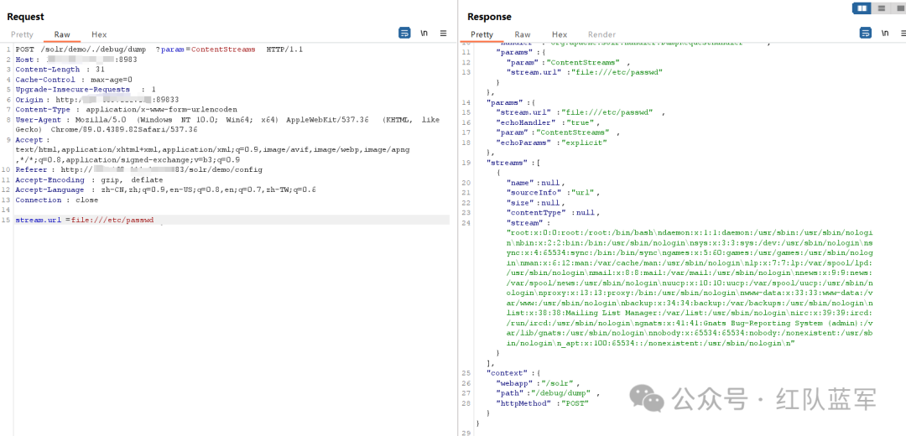Click the "name":null response line

coord(535,183)
